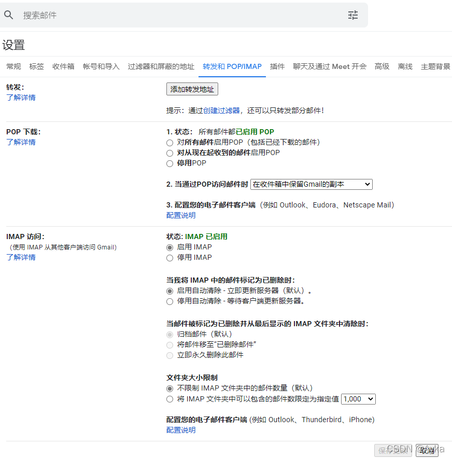Follow the 创建过滤器 link
The image size is (452, 459).
pyautogui.click(x=221, y=110)
